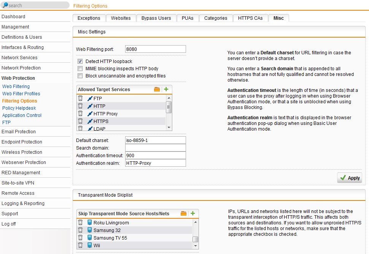Select the Misc tab
The image size is (369, 254).
click(x=278, y=18)
